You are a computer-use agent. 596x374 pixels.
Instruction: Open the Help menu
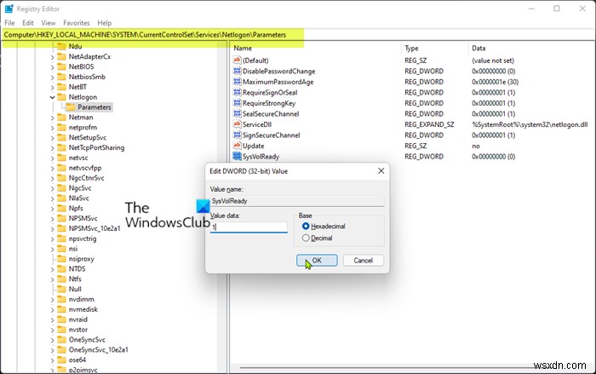105,23
